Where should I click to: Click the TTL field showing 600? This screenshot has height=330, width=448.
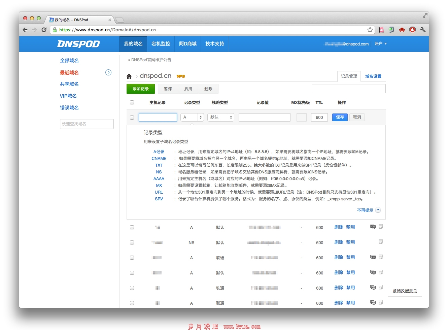319,117
